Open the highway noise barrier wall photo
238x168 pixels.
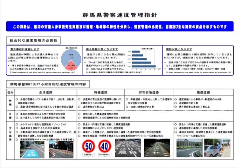click(189, 148)
